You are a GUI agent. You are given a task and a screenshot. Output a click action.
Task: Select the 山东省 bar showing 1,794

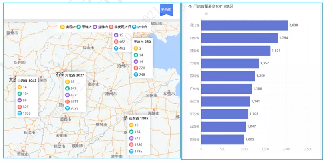tap(240, 38)
